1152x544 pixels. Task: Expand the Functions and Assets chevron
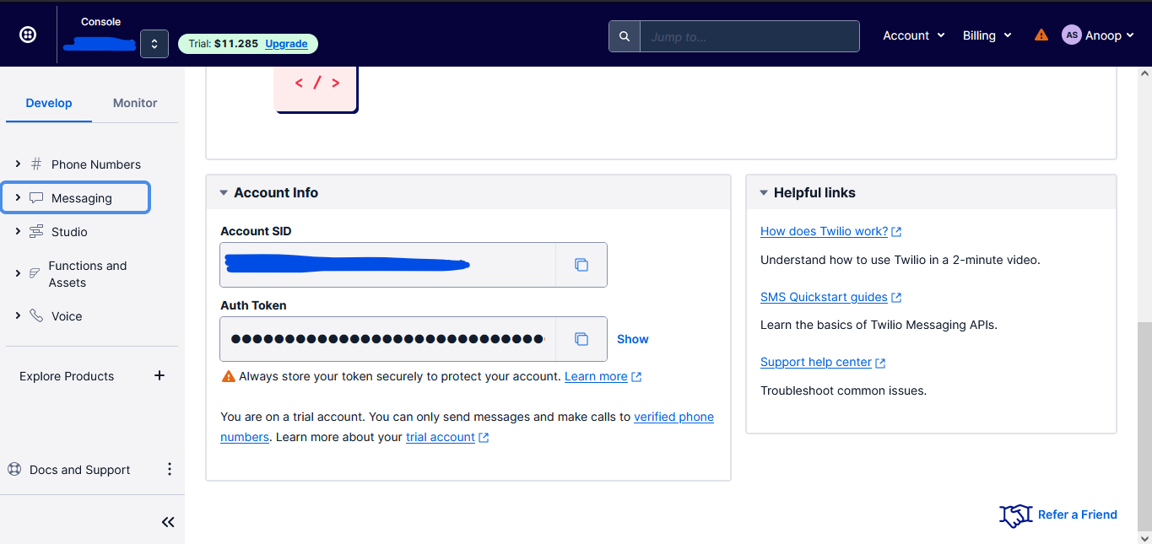(x=18, y=273)
